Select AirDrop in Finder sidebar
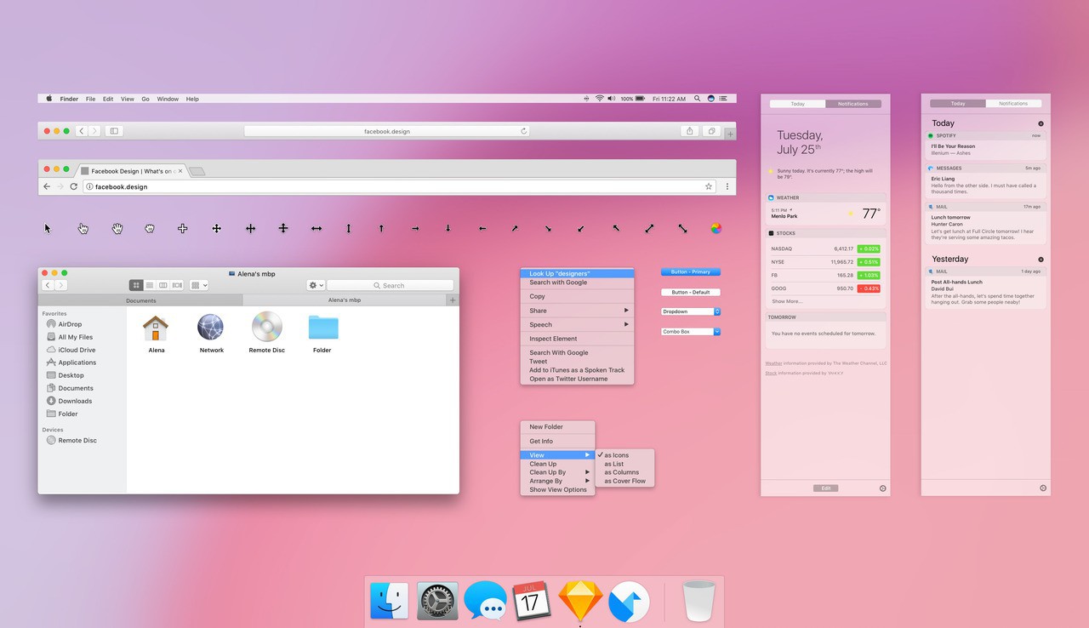 70,324
